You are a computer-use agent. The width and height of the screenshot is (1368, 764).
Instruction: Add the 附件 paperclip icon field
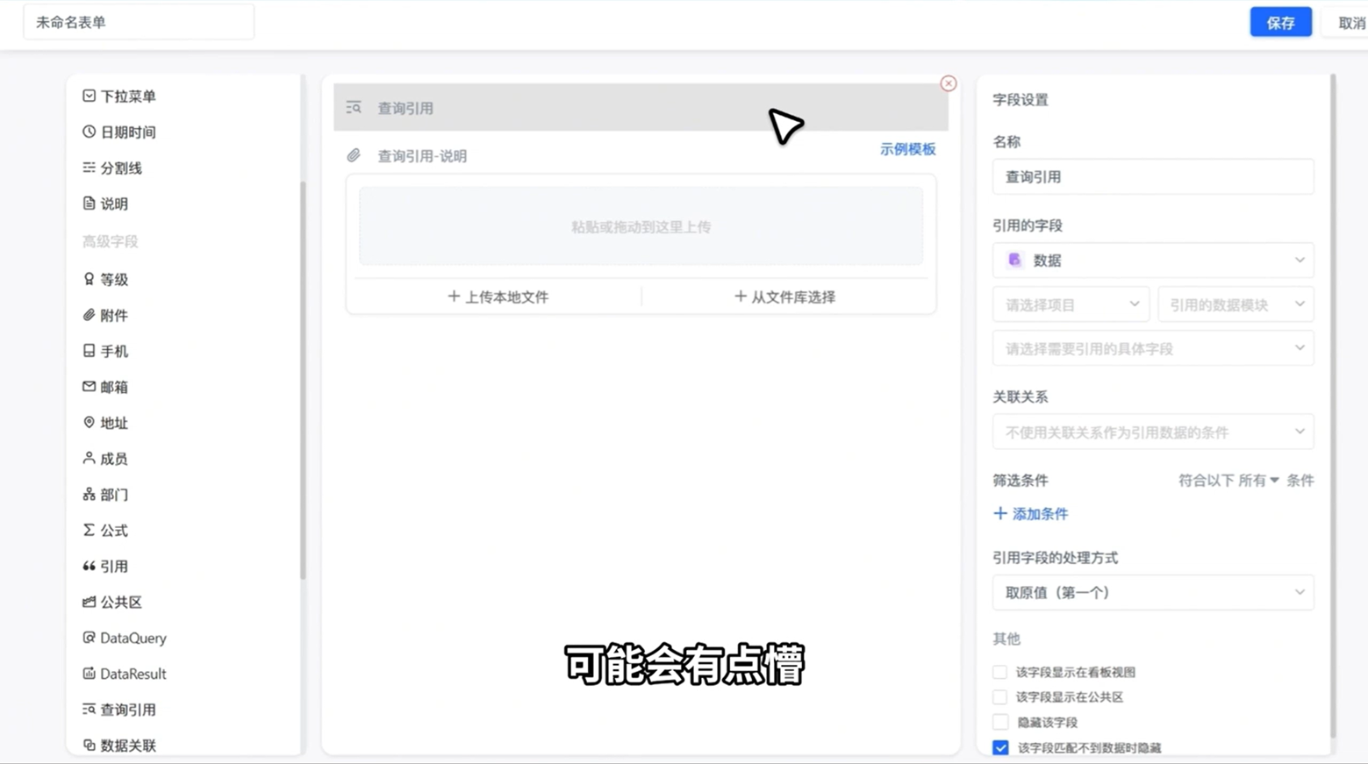(89, 315)
